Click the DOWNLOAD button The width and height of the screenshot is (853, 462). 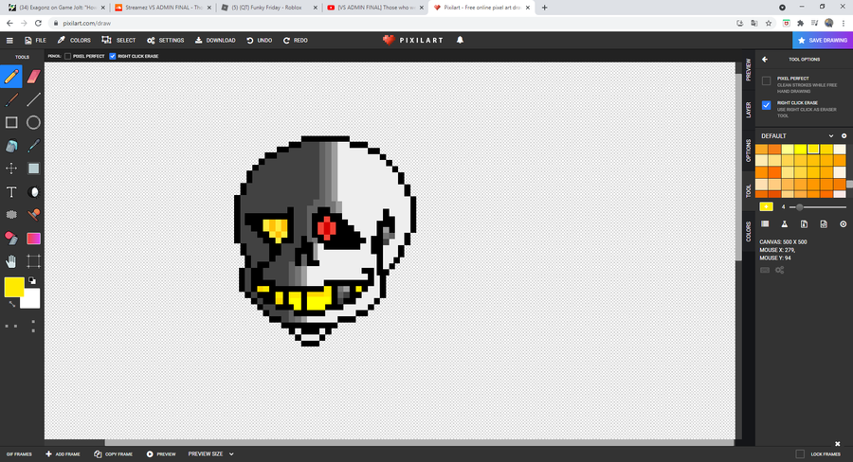(215, 40)
